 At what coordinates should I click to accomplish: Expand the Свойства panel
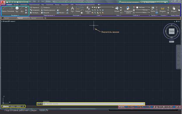[x=136, y=15]
